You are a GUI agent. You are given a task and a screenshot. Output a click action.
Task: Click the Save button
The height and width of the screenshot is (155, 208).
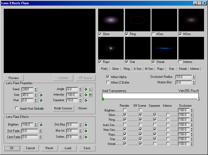[87, 148]
